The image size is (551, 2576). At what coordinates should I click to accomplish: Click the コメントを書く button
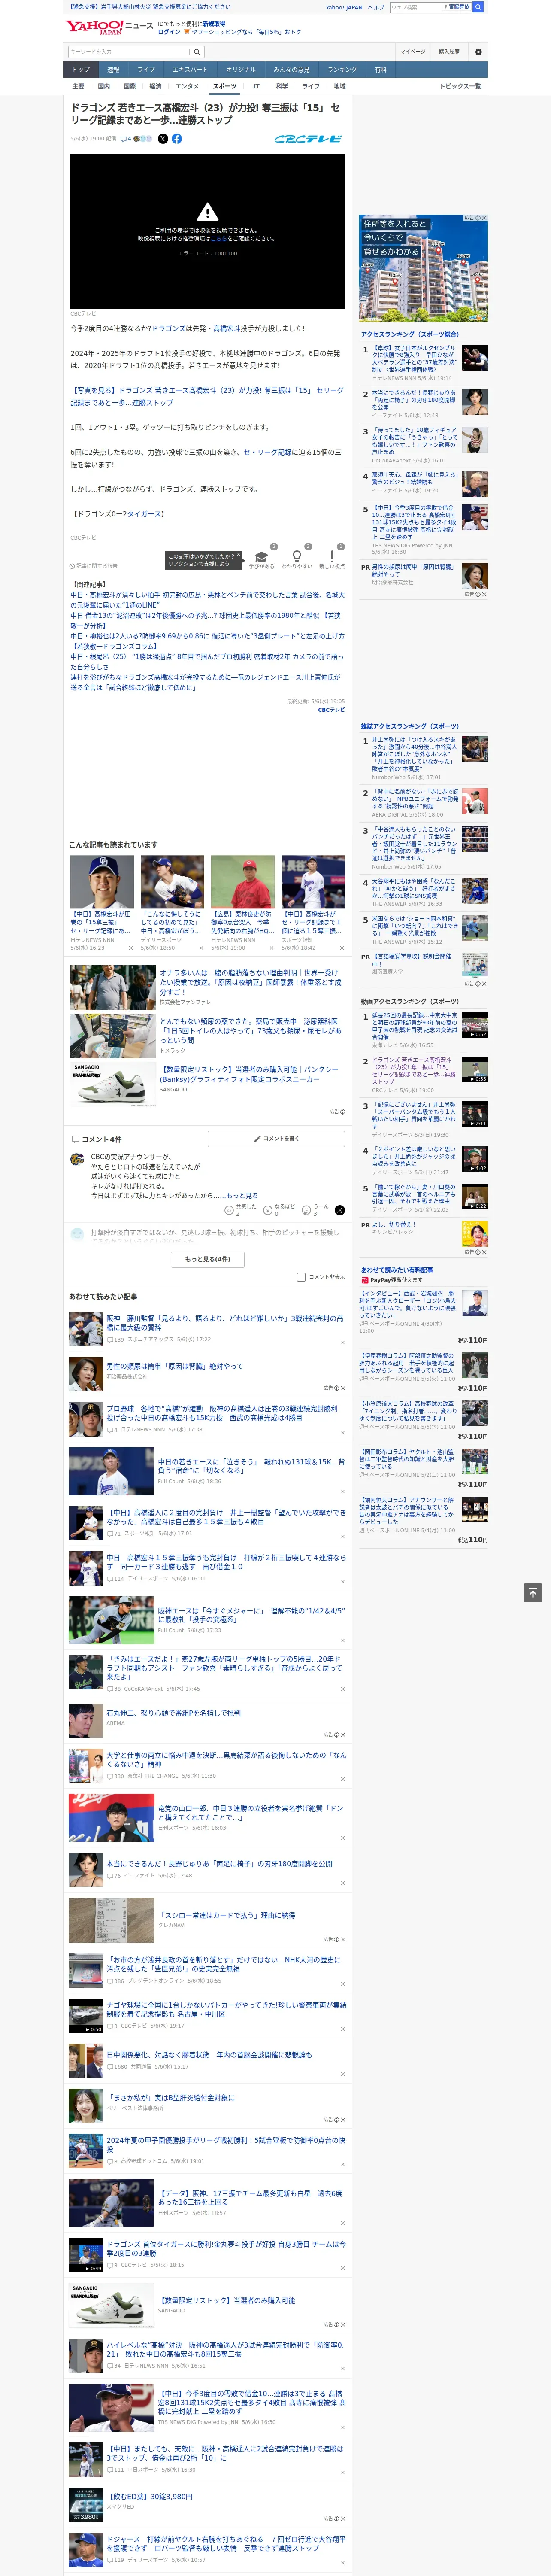277,1138
